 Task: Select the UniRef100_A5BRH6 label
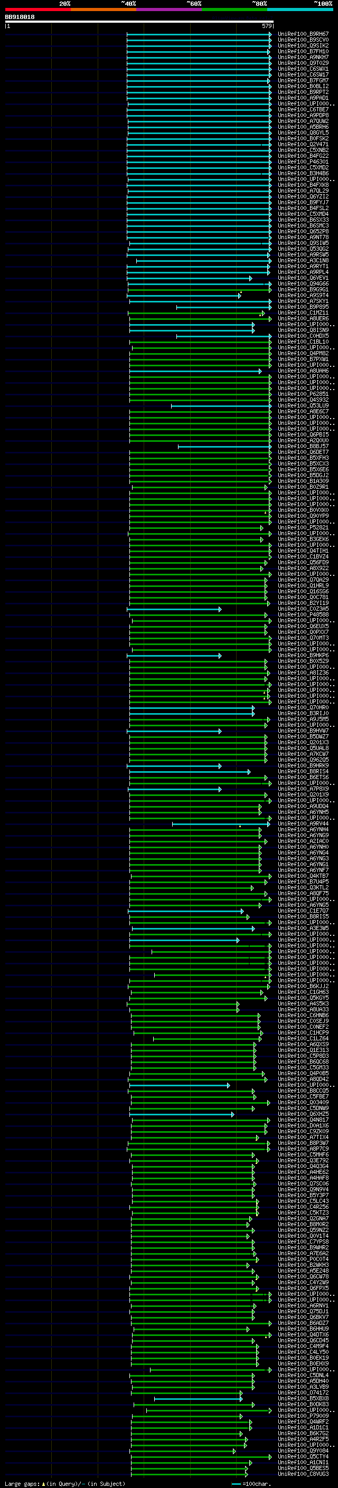pos(303,127)
